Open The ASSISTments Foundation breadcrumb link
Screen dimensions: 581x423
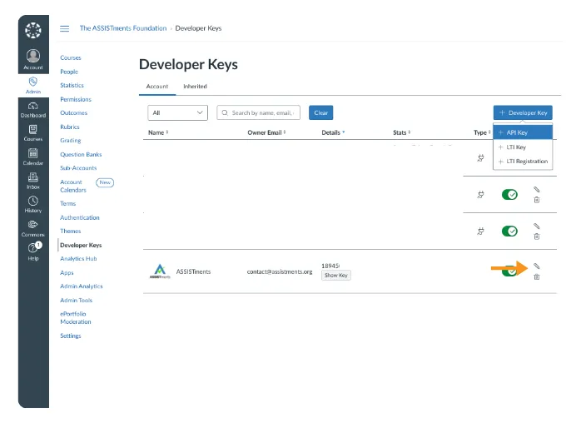click(x=123, y=28)
